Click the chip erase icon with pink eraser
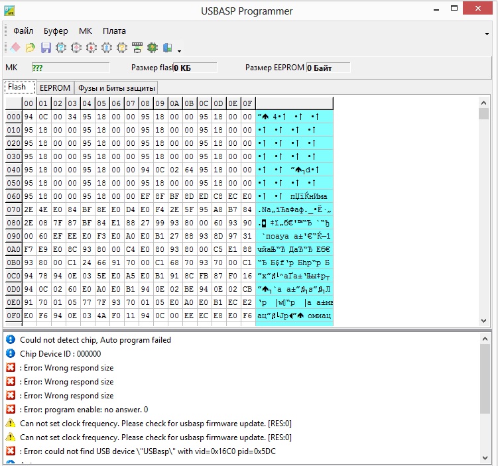498x466 pixels. click(x=76, y=48)
